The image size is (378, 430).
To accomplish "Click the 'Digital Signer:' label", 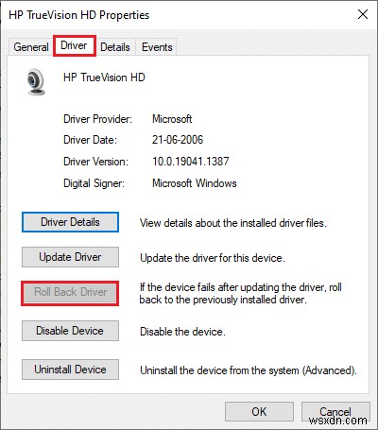I will (94, 183).
